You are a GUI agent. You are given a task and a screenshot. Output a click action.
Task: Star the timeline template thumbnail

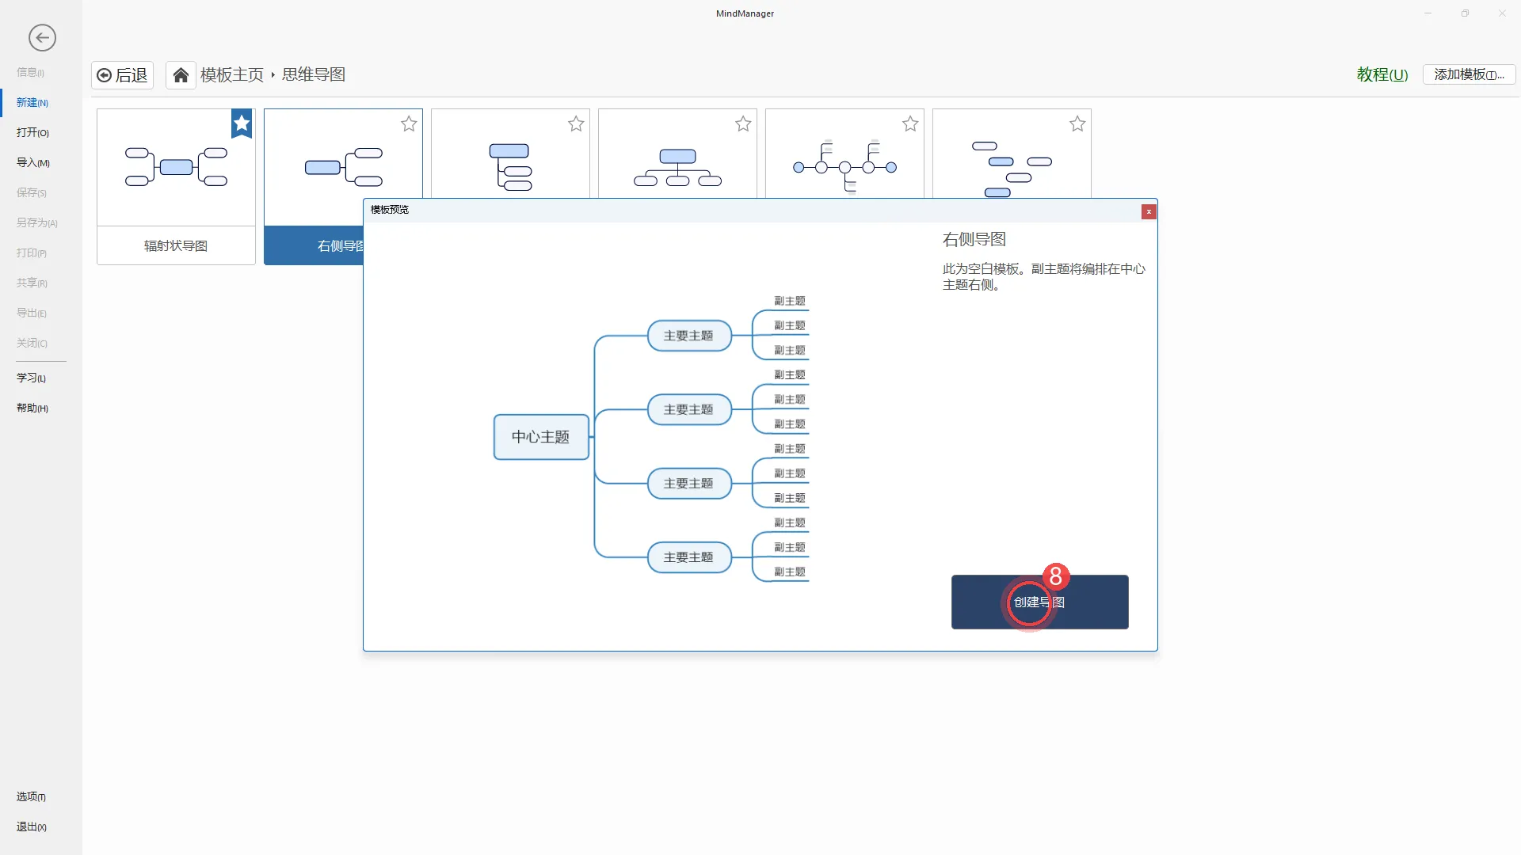point(910,123)
